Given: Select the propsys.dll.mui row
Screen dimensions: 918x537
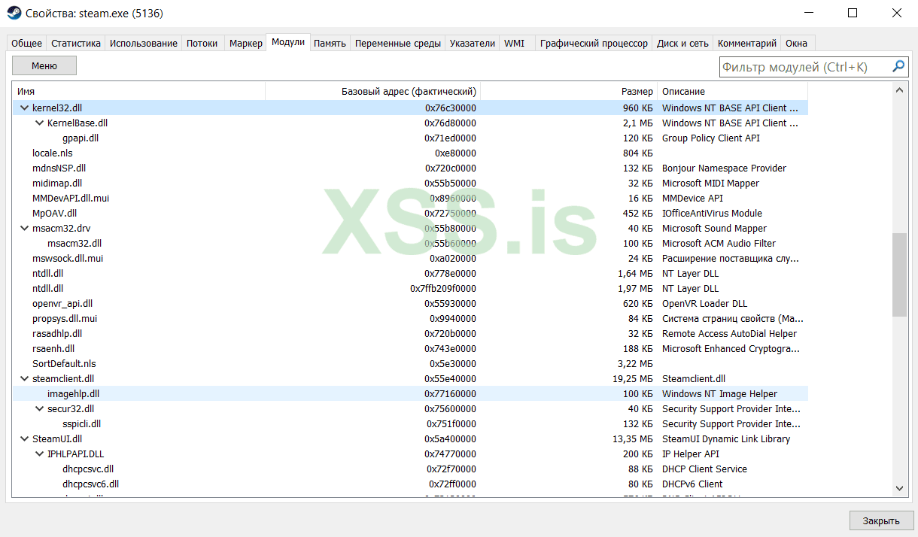Looking at the screenshot, I should [x=410, y=319].
